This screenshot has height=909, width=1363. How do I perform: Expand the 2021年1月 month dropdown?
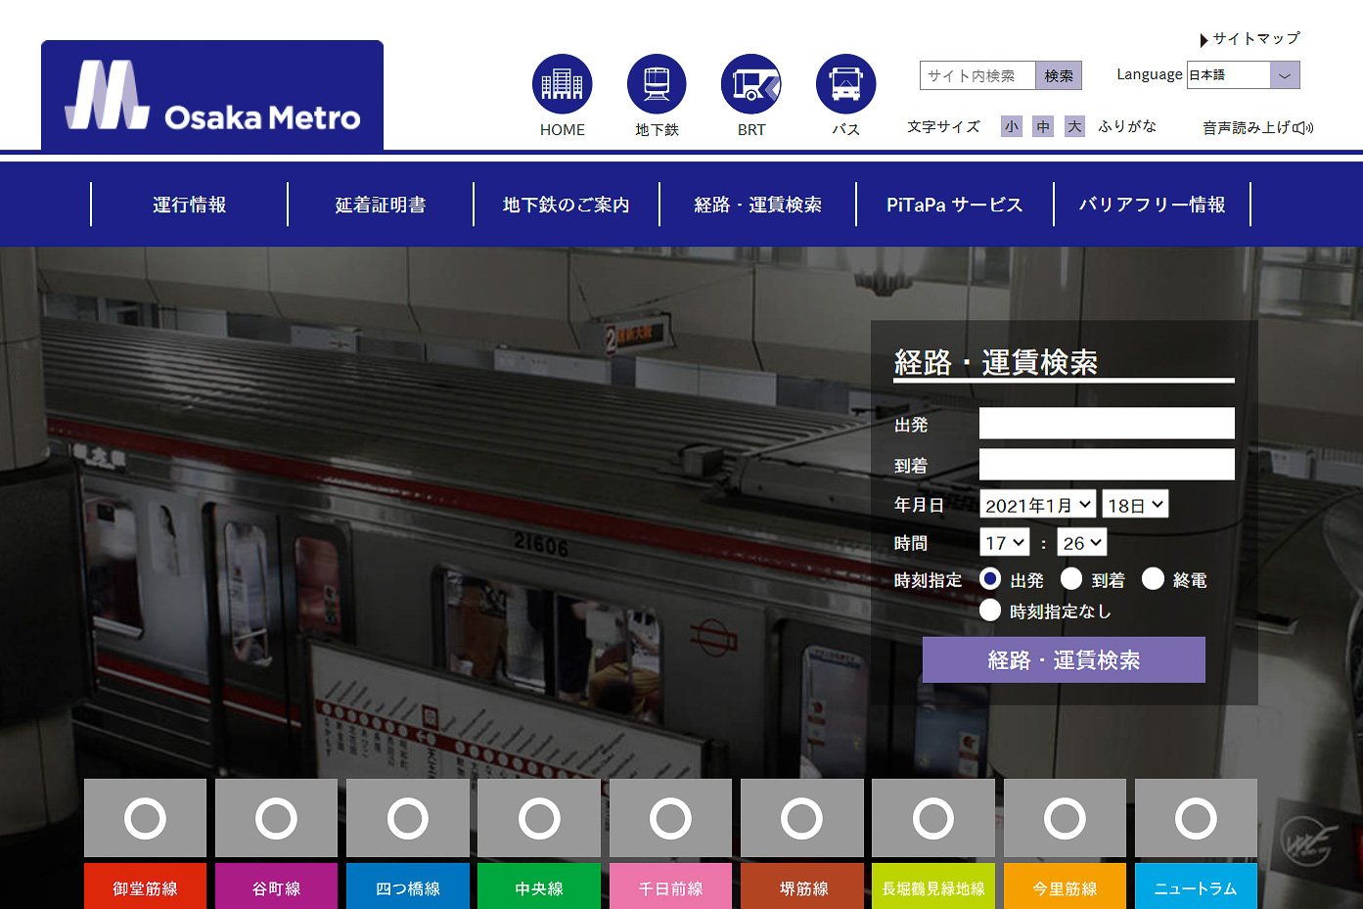point(1037,504)
